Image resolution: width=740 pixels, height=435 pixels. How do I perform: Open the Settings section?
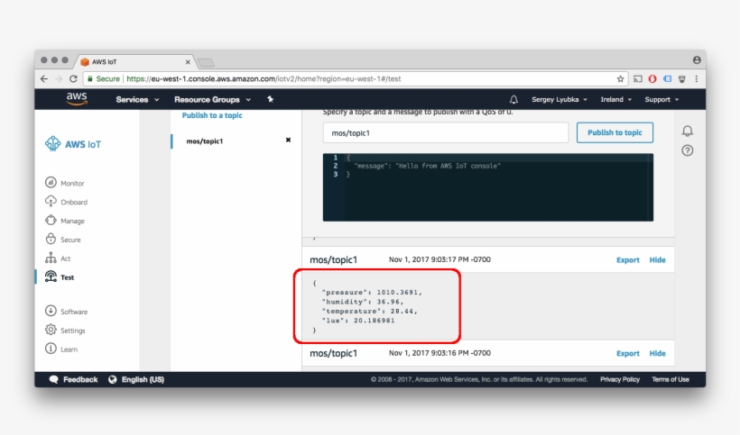point(73,331)
